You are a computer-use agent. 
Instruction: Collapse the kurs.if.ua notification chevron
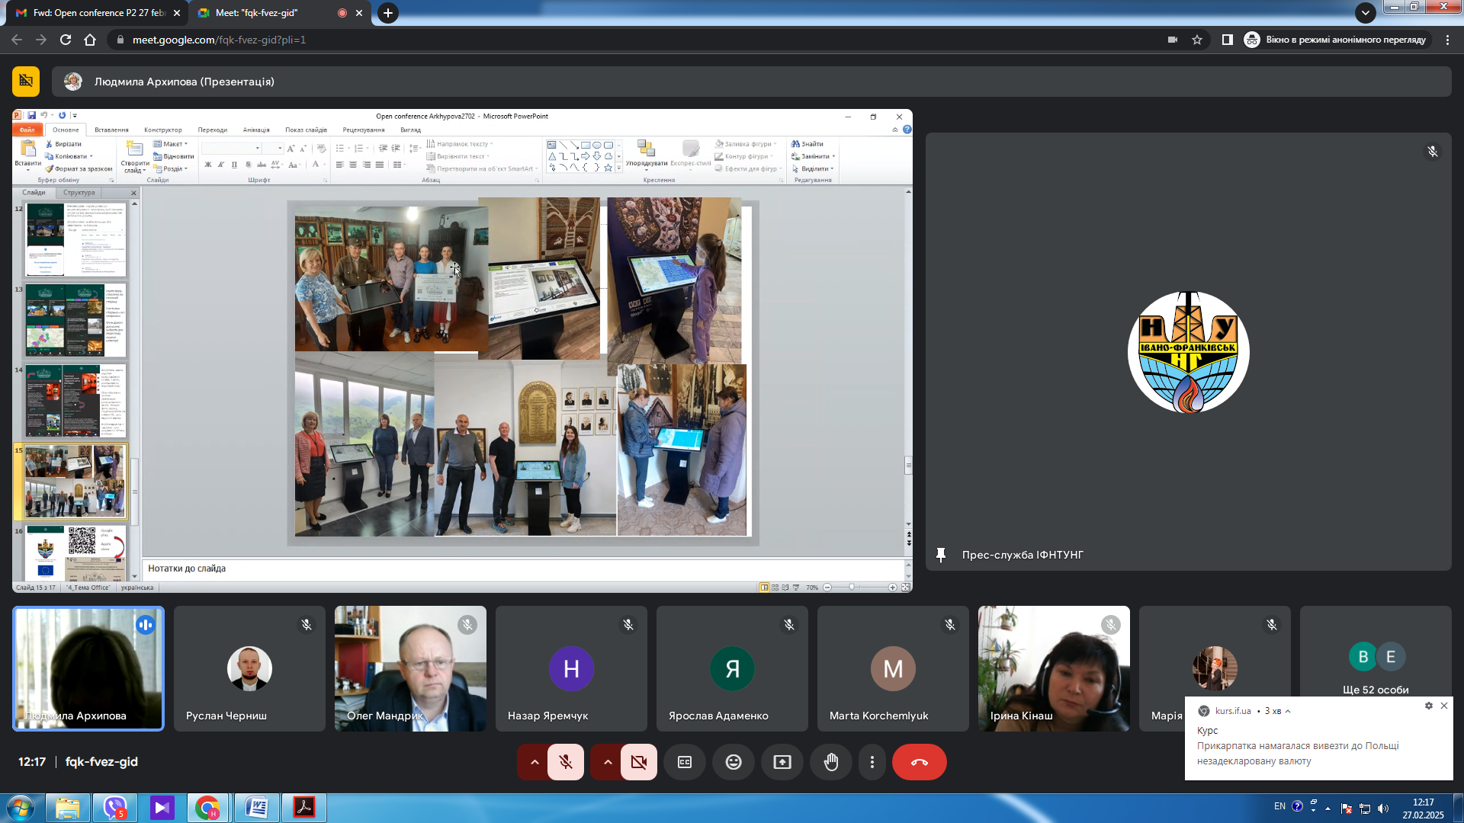pyautogui.click(x=1288, y=711)
